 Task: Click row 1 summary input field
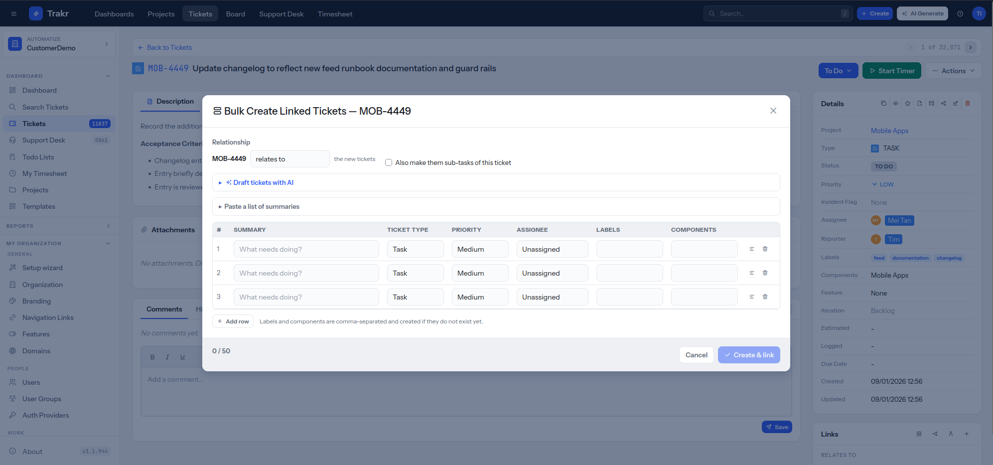[x=306, y=249]
